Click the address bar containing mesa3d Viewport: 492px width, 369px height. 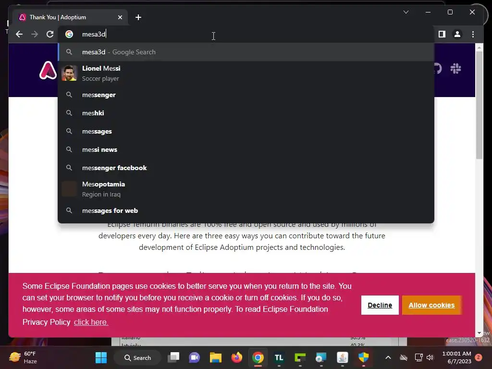tap(246, 34)
